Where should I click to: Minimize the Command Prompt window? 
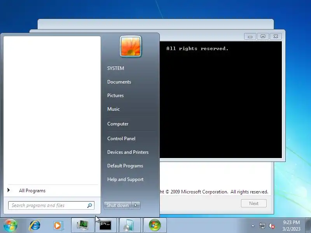(x=250, y=37)
